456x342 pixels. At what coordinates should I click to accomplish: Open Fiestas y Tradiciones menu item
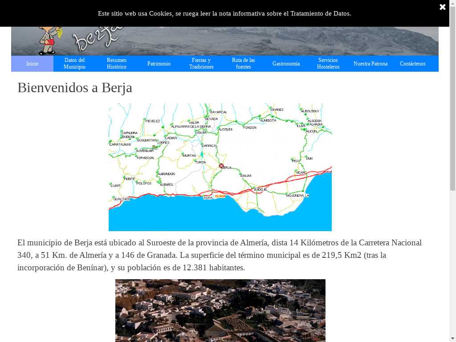click(201, 64)
